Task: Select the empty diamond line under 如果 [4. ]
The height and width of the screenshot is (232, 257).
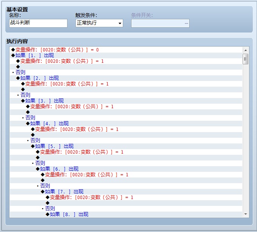Action: (x=126, y=135)
